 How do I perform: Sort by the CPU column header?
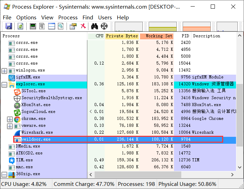point(96,36)
